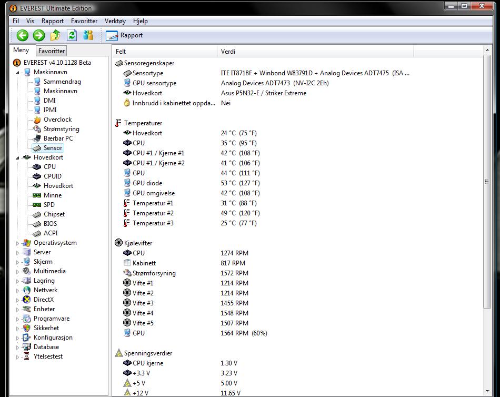
Task: Switch to the Meny tab
Action: pyautogui.click(x=21, y=50)
